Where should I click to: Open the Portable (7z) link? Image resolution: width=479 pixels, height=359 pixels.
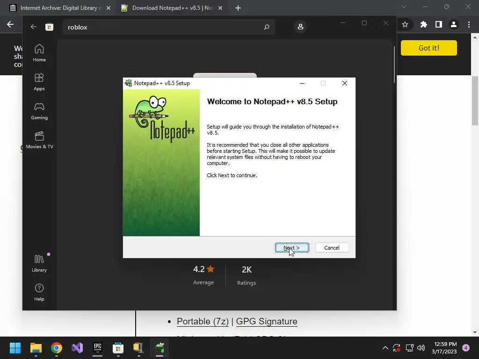(x=203, y=322)
